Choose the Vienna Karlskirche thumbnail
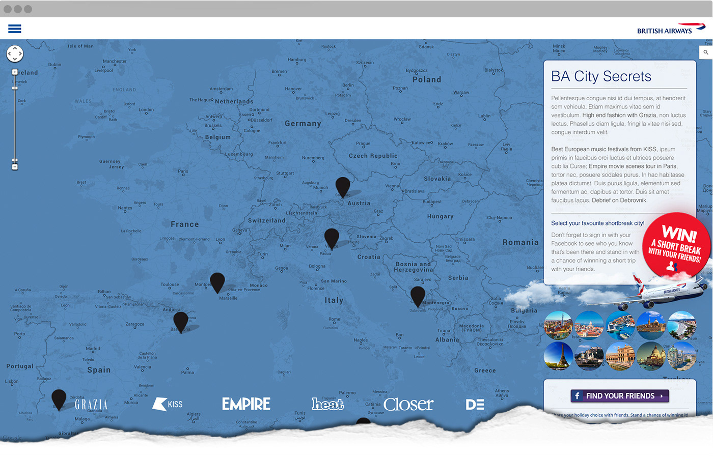713x457 pixels. [x=682, y=356]
